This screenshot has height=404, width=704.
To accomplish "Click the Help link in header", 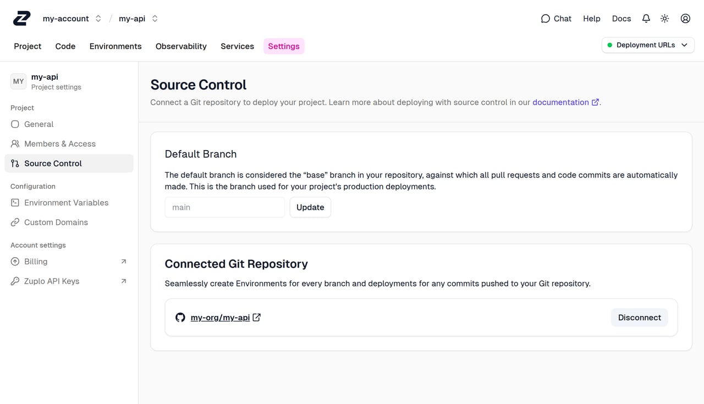I will pyautogui.click(x=592, y=18).
